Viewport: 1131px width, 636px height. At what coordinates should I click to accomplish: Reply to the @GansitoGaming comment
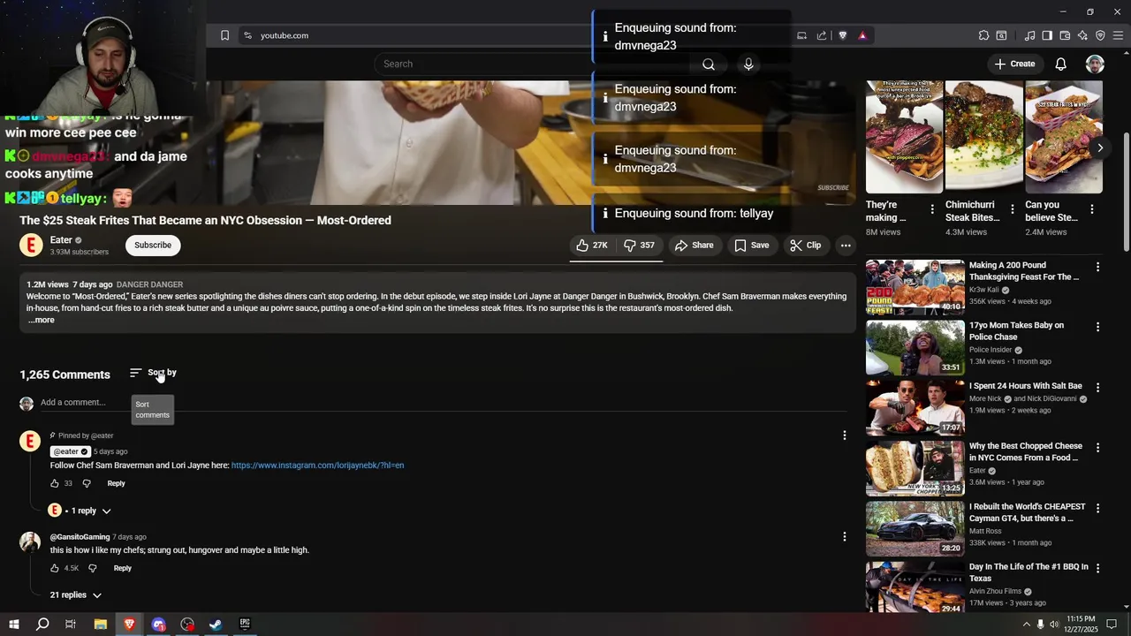(x=122, y=568)
